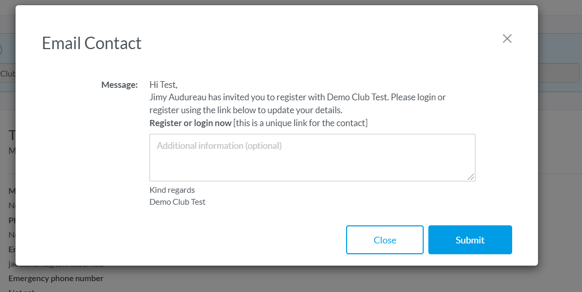Click the unique link note in brackets
The width and height of the screenshot is (582, 292).
[300, 123]
